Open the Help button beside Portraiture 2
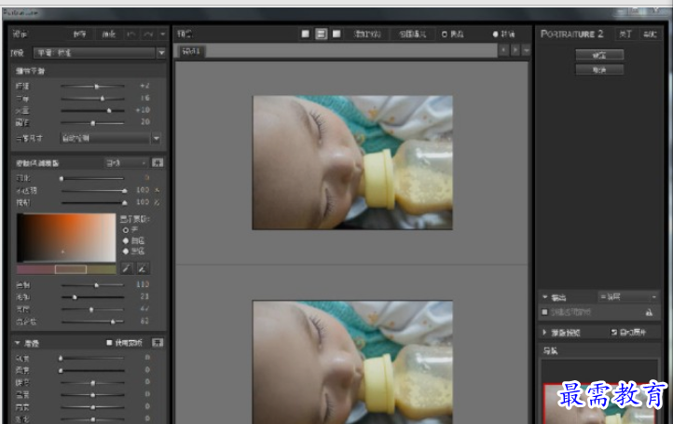Screen dimensions: 673x424 [650, 34]
